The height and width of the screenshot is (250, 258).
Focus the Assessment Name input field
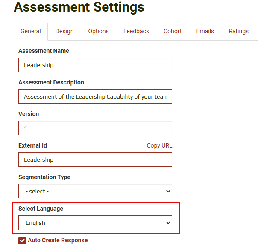point(95,65)
